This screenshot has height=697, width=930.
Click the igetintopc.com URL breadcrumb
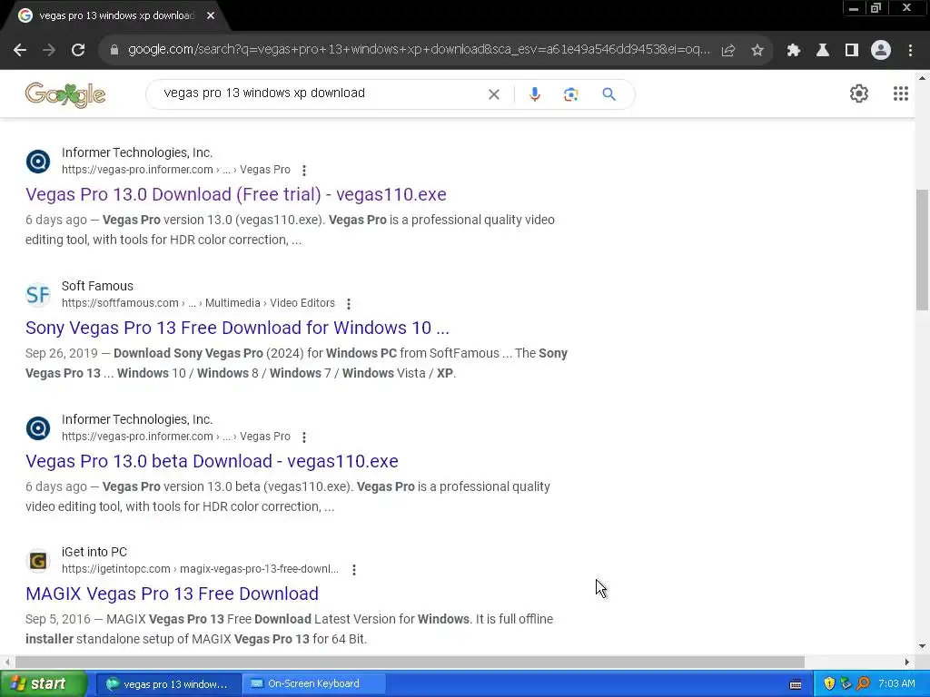coord(200,569)
